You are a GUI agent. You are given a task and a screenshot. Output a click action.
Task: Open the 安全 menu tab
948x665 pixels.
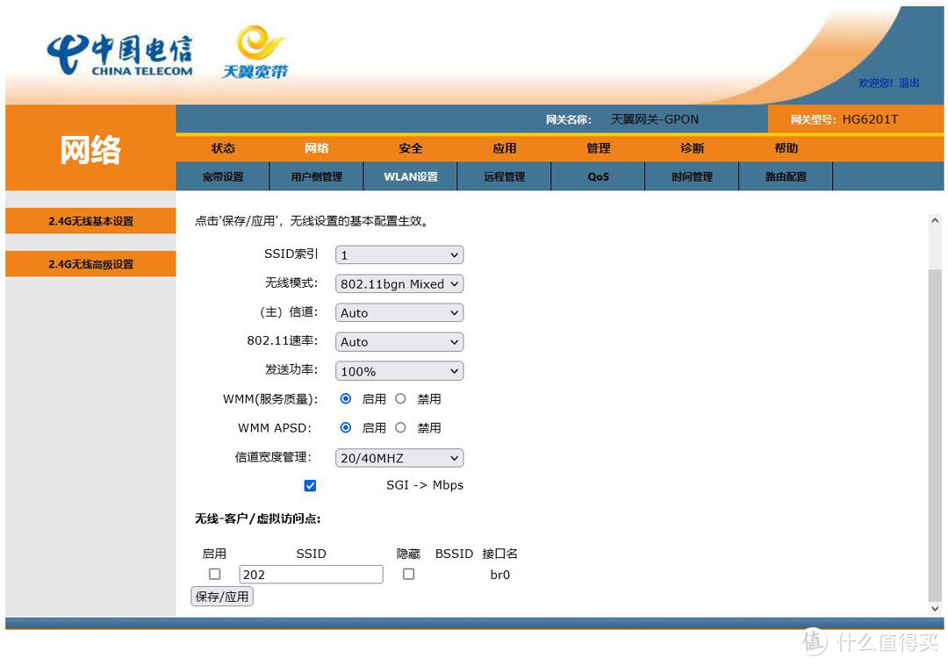411,148
